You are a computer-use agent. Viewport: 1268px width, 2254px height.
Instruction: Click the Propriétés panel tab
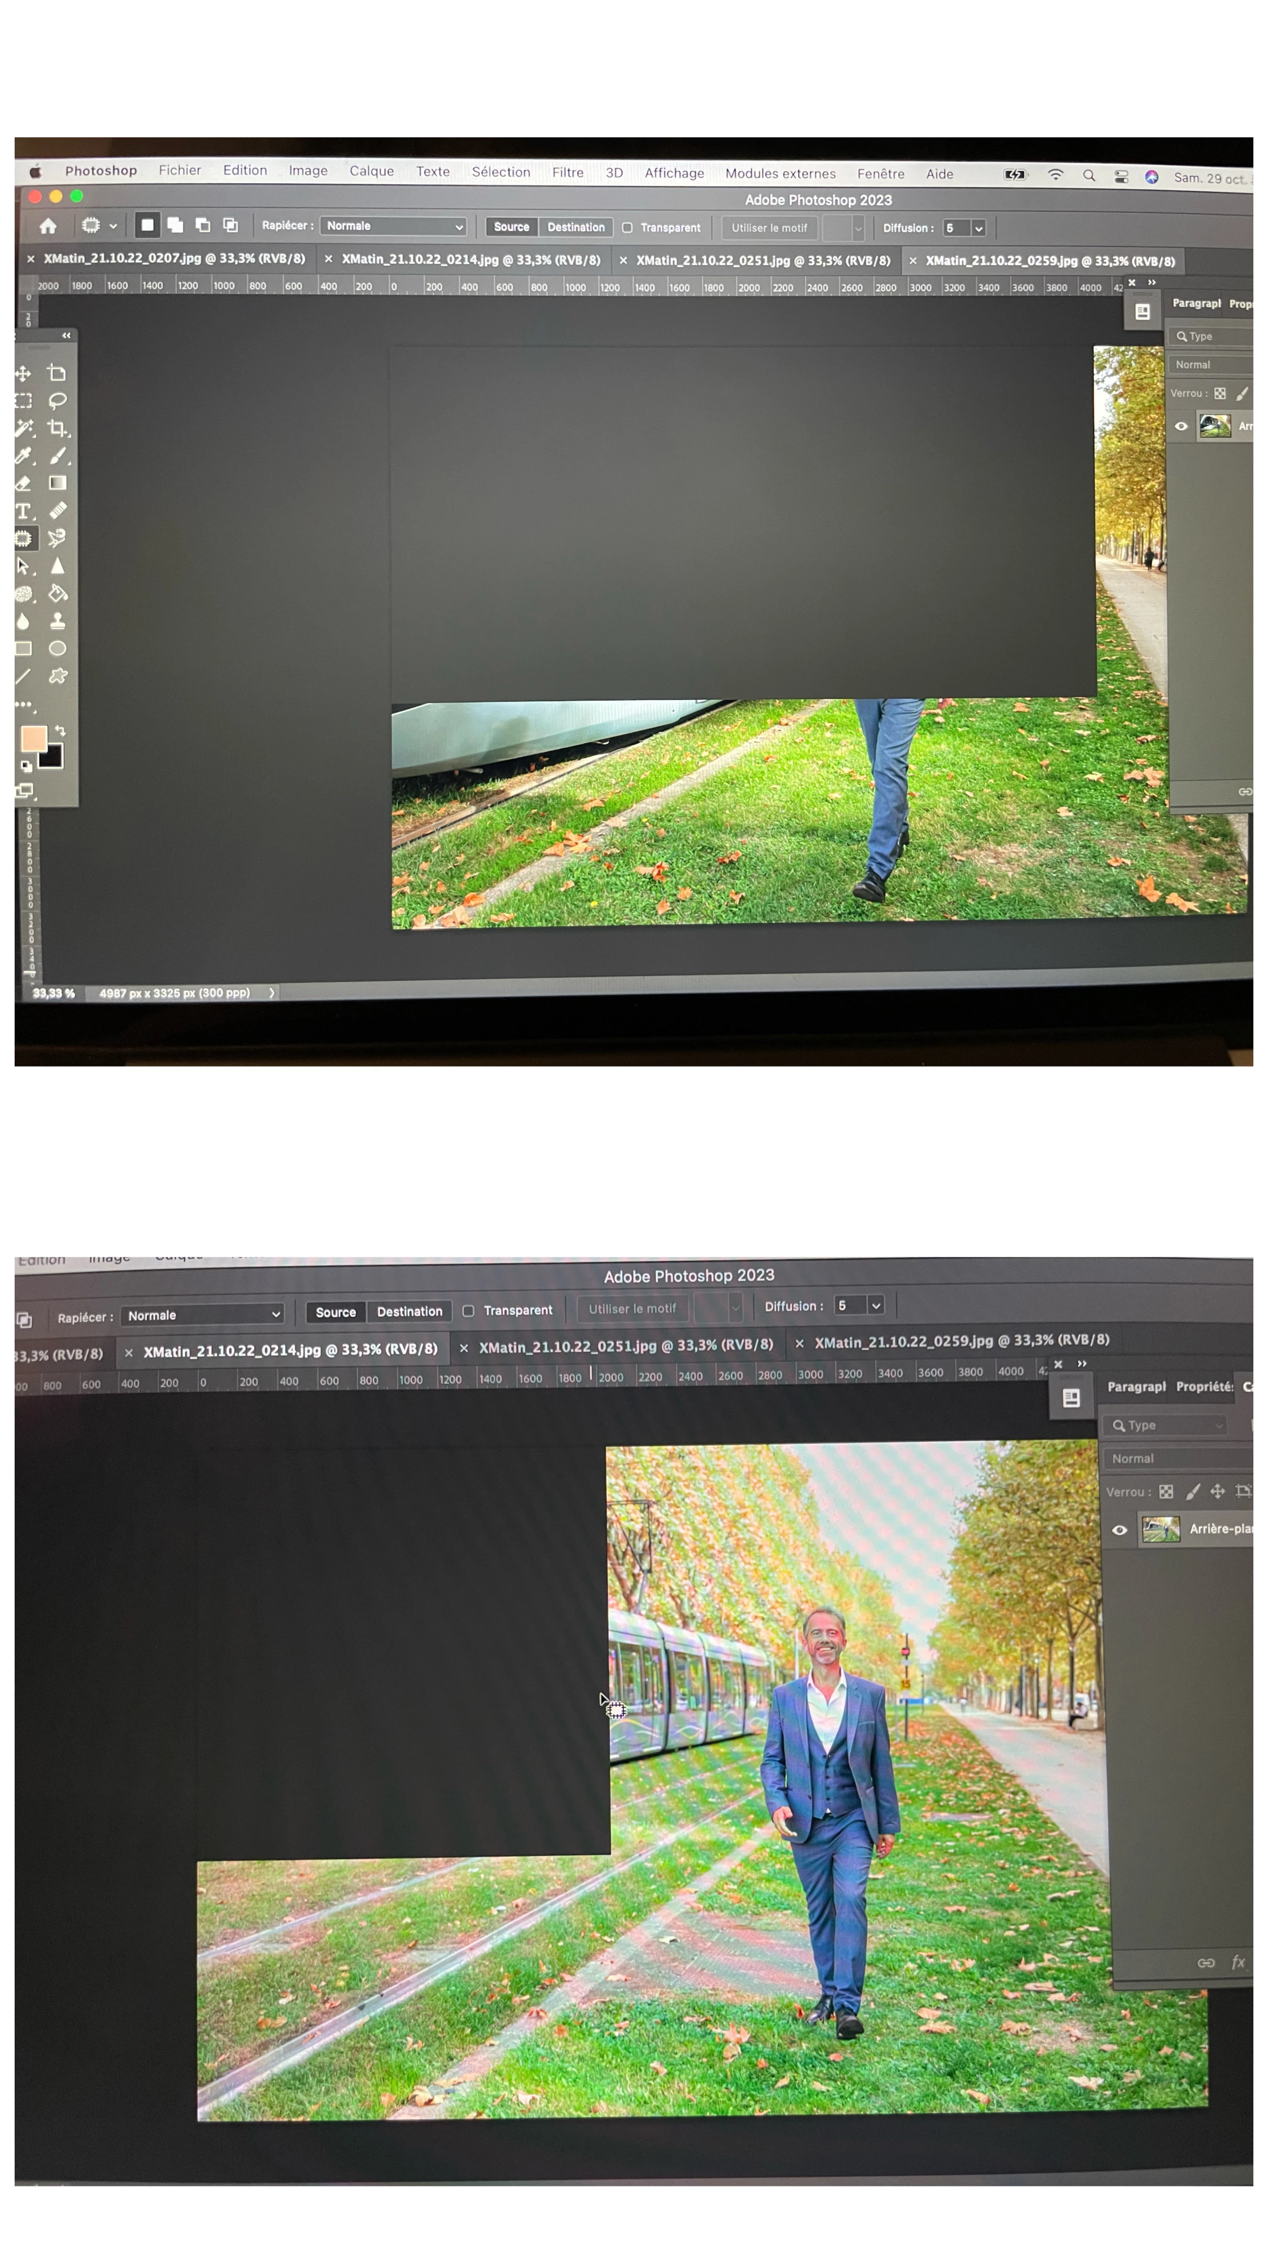click(1204, 1387)
